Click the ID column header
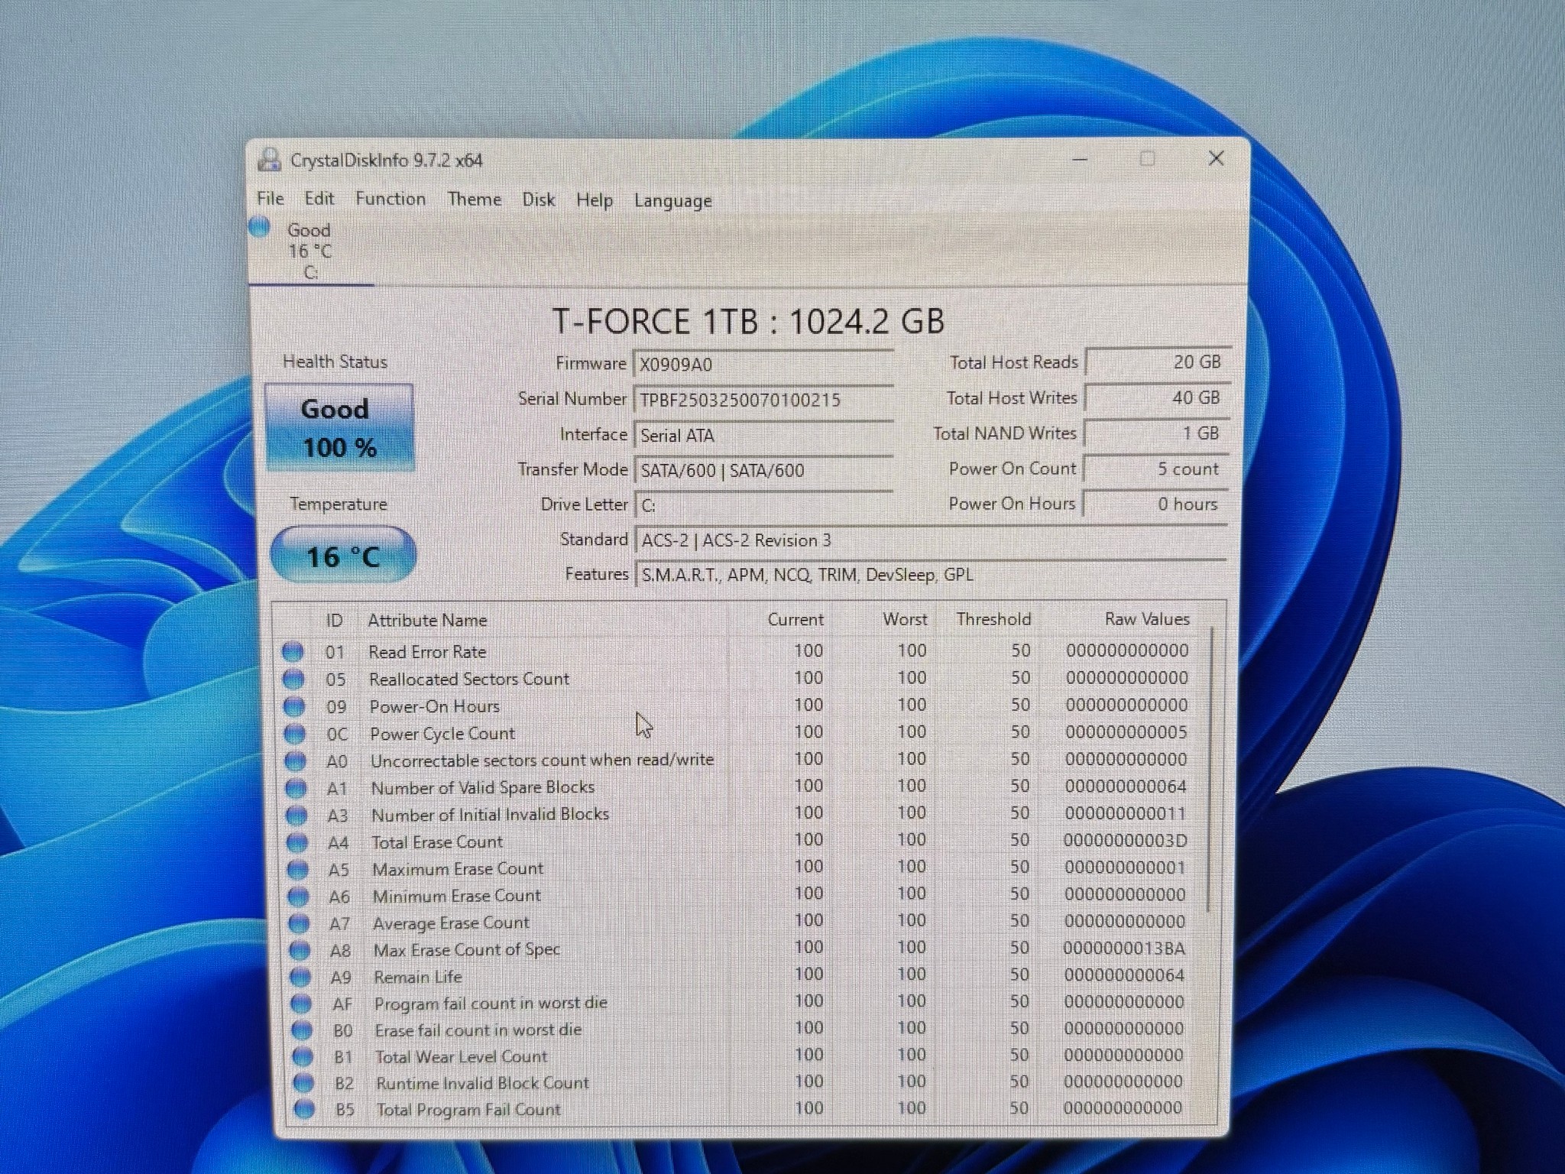Image resolution: width=1565 pixels, height=1174 pixels. (334, 620)
